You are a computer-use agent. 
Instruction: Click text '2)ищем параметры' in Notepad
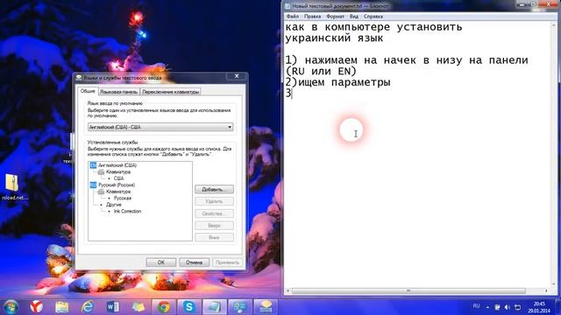(337, 82)
